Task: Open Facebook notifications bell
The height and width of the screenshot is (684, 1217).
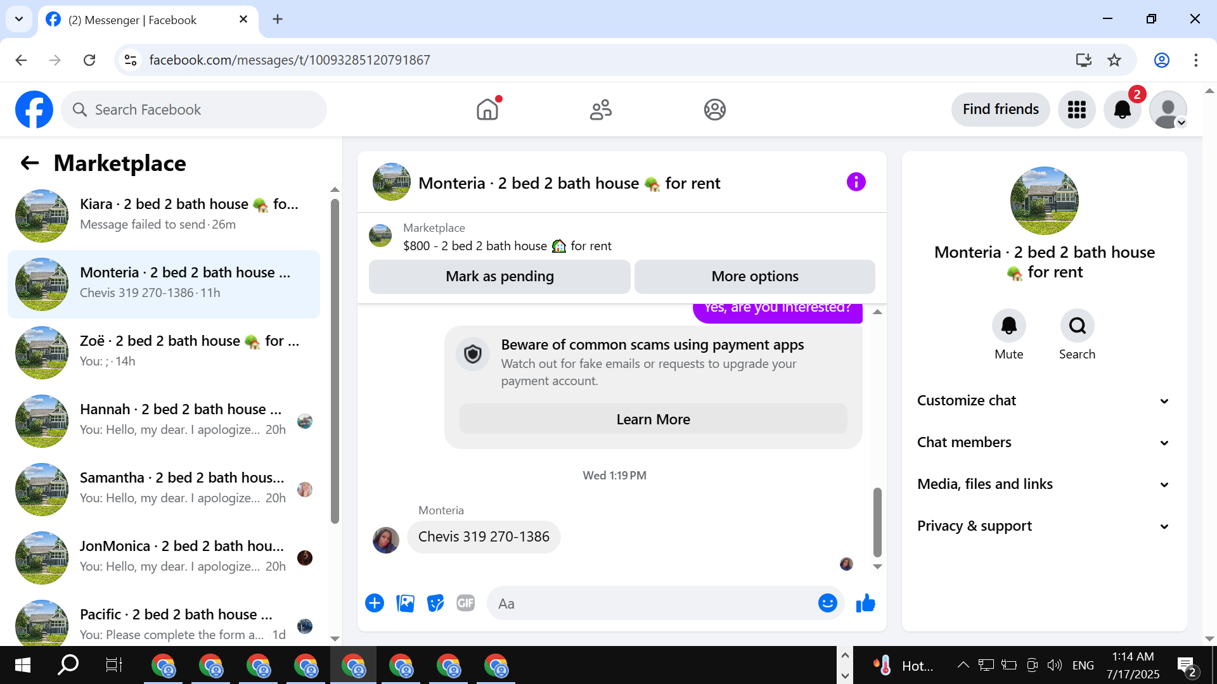Action: [x=1122, y=110]
